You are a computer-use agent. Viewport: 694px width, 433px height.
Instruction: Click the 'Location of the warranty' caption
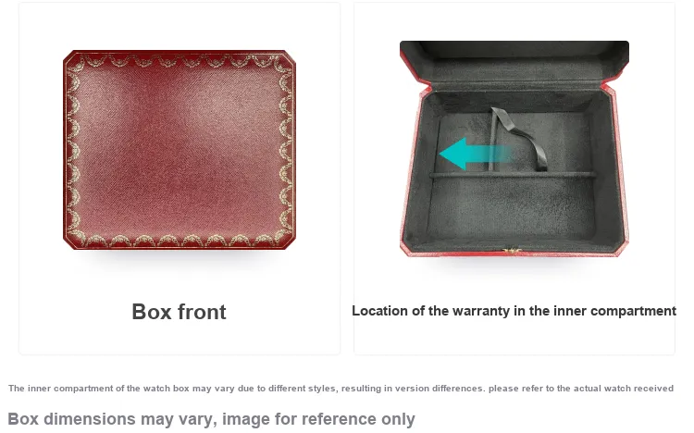click(x=514, y=311)
